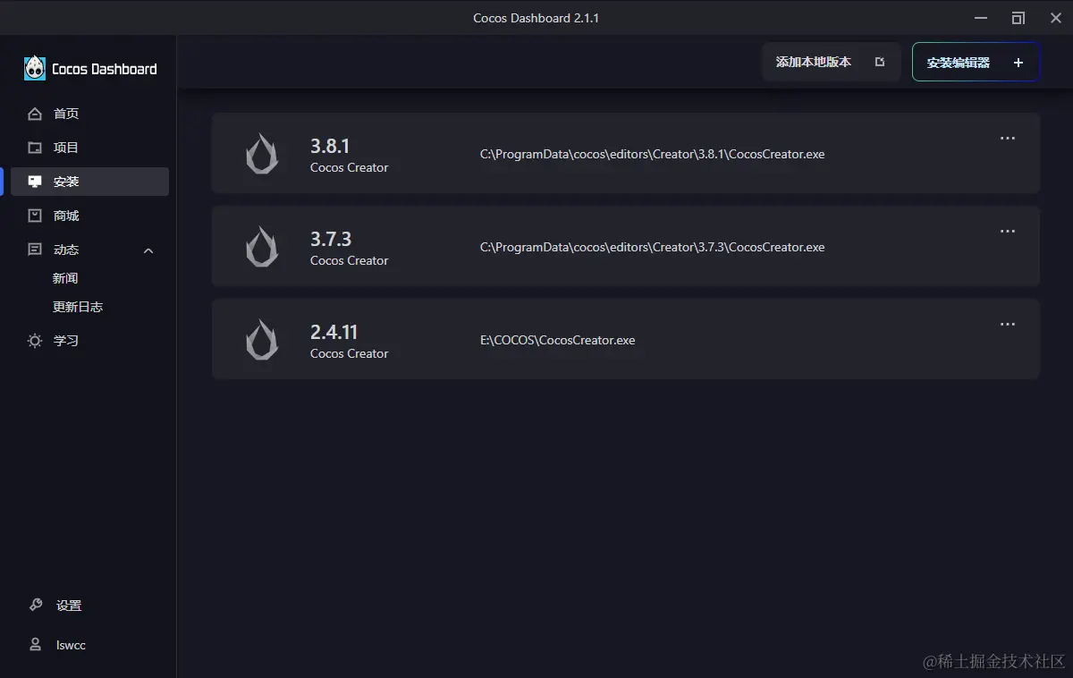1073x678 pixels.
Task: Open the more options menu for version 2.4.11
Action: point(1008,325)
